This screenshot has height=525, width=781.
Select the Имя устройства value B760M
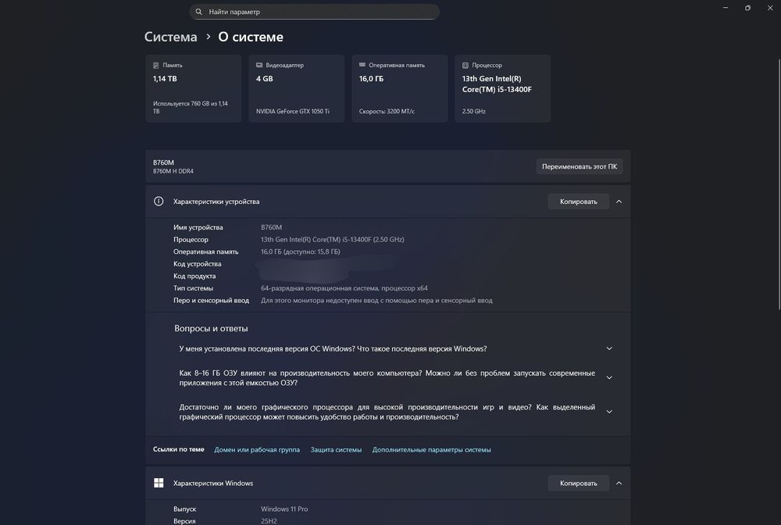point(271,227)
